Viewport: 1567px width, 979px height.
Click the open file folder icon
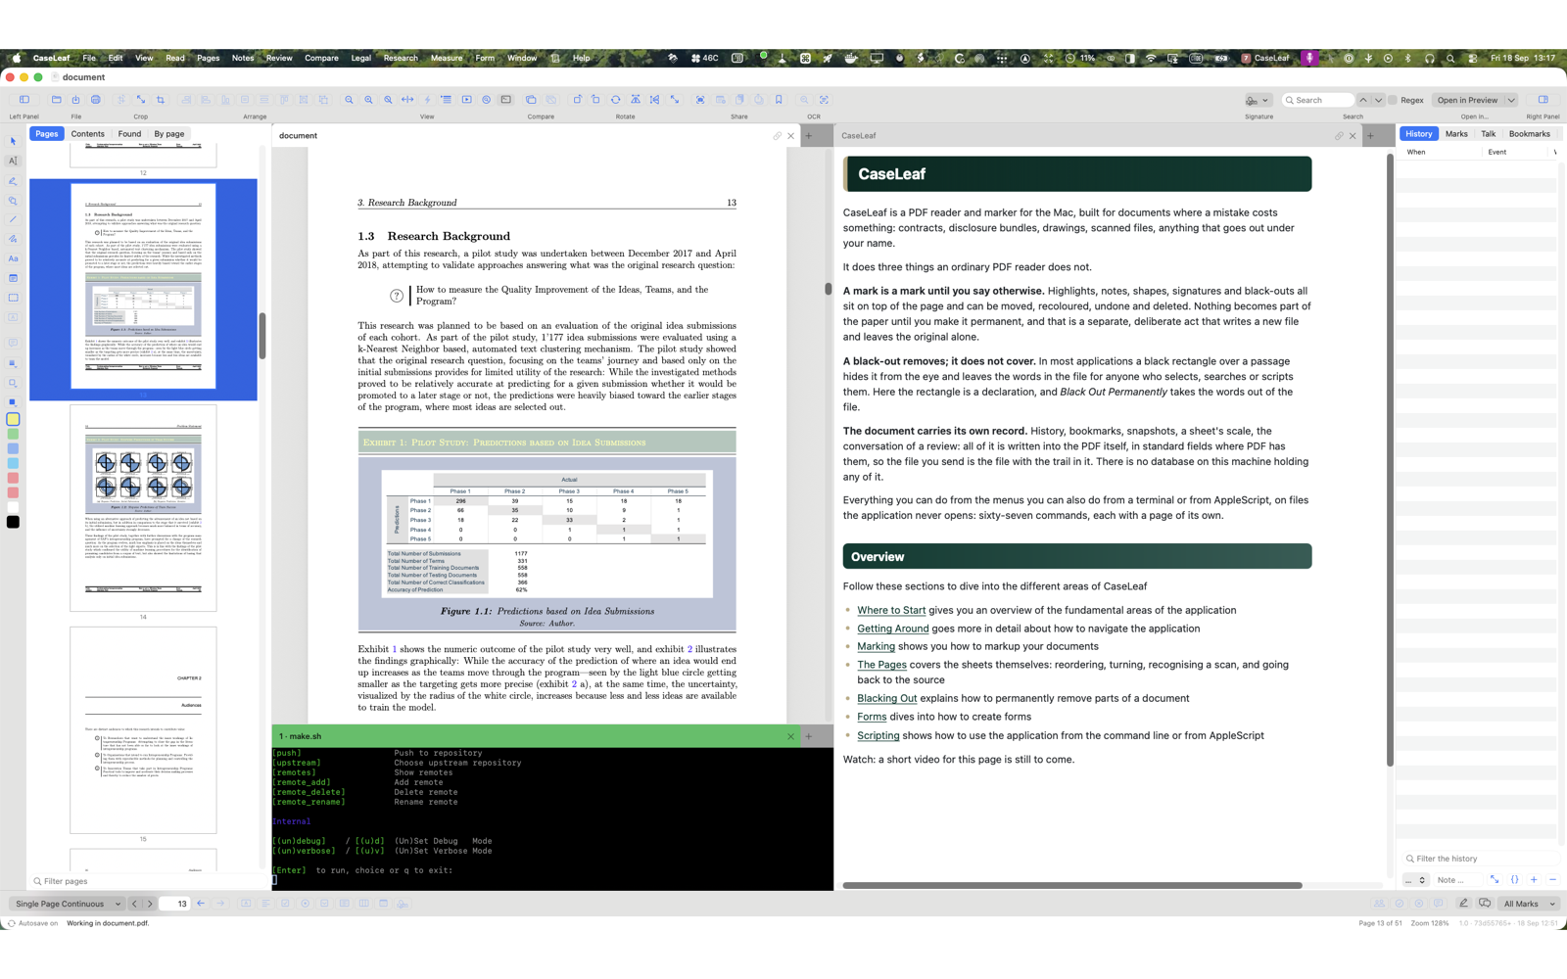coord(56,100)
